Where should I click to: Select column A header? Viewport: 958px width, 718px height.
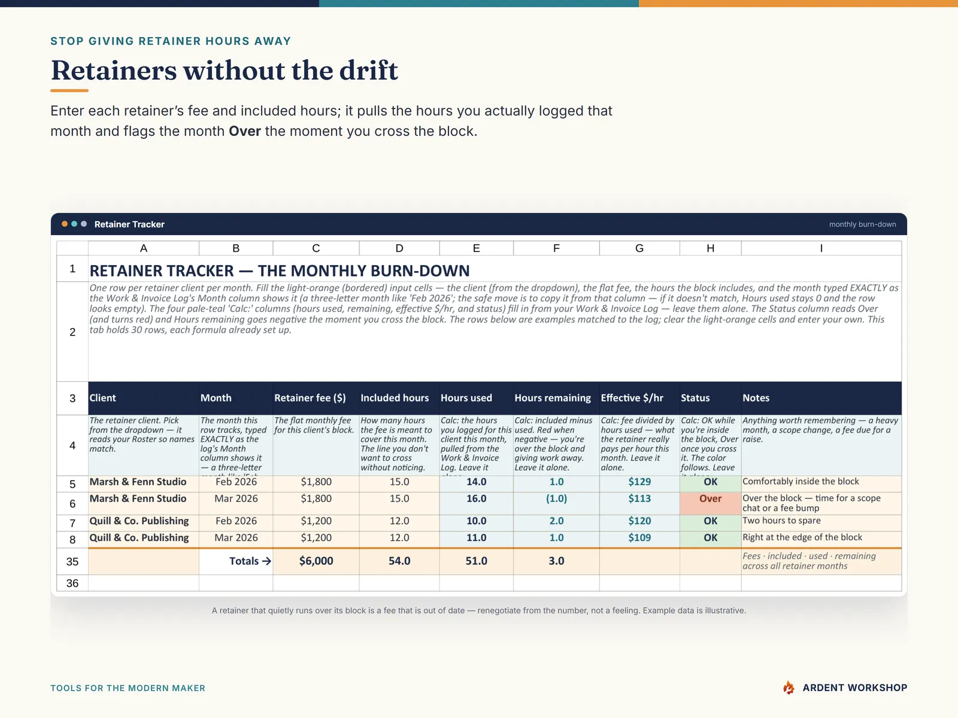tap(144, 248)
